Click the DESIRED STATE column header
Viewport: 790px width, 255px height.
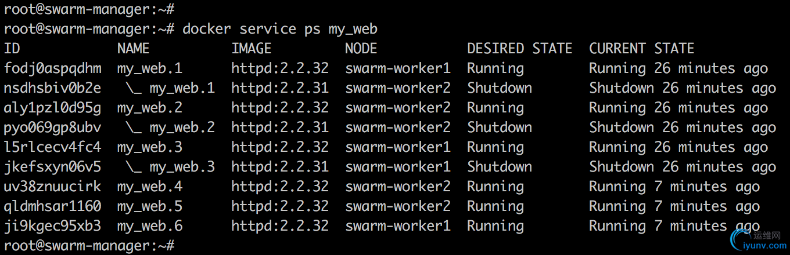(x=520, y=49)
